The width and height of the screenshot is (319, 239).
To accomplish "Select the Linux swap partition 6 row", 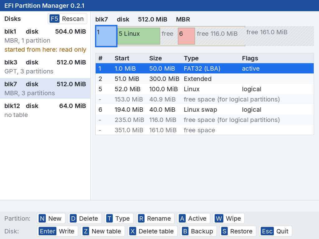I will pyautogui.click(x=205, y=110).
